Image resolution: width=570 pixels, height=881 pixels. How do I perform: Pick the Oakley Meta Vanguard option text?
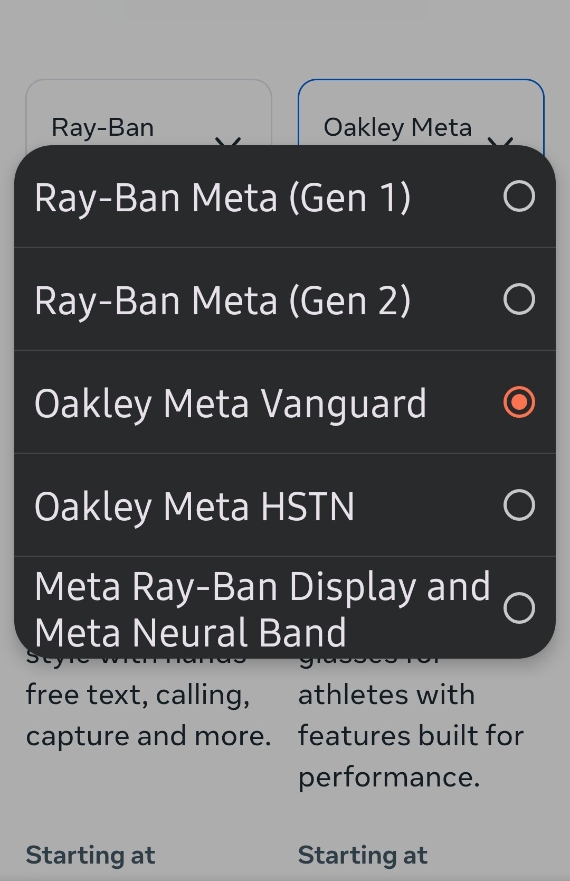click(230, 404)
